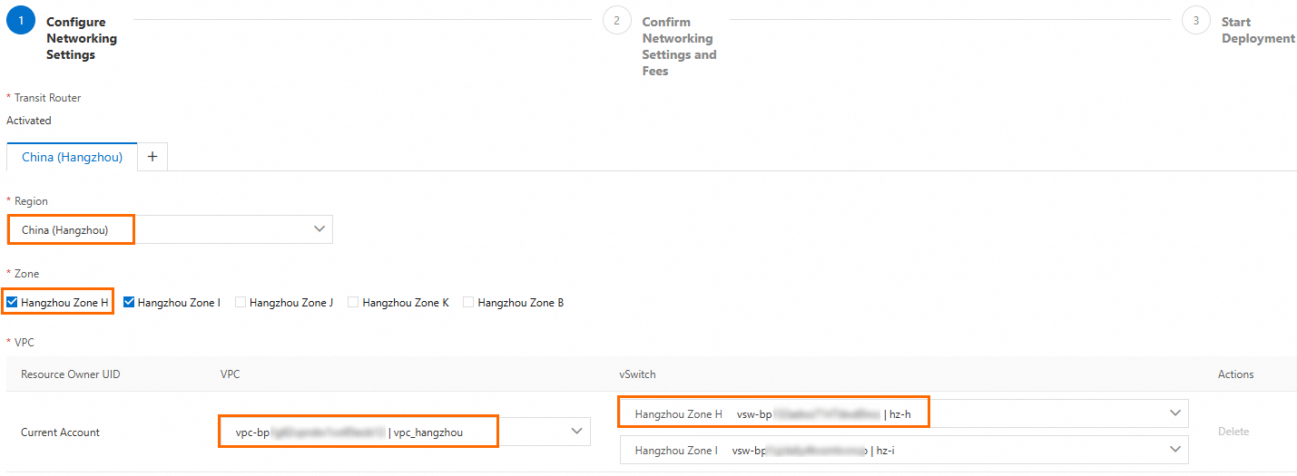Enable Hangzhou Zone J checkbox
Viewport: 1297px width, 476px height.
(x=241, y=302)
